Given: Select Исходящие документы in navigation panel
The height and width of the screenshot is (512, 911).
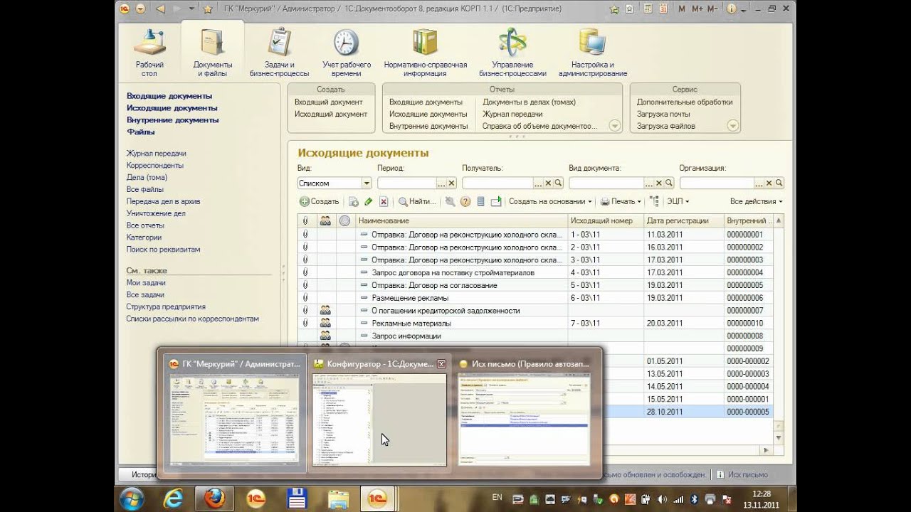Looking at the screenshot, I should coord(172,107).
